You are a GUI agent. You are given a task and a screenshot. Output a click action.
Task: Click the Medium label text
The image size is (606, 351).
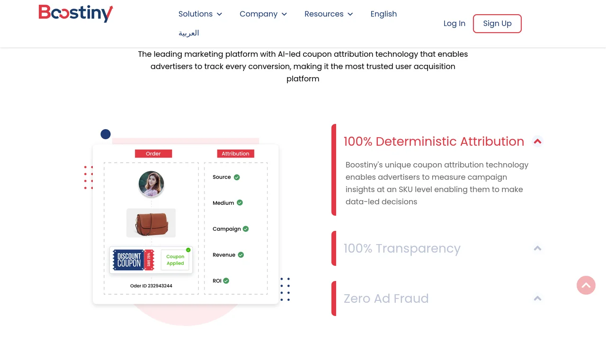click(223, 203)
